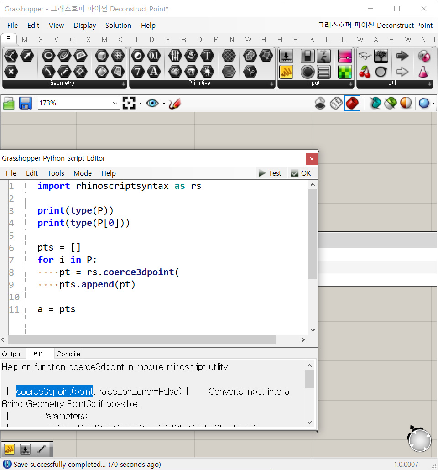
Task: Open dropdown arrow beside Zoom Extents
Action: coord(141,104)
